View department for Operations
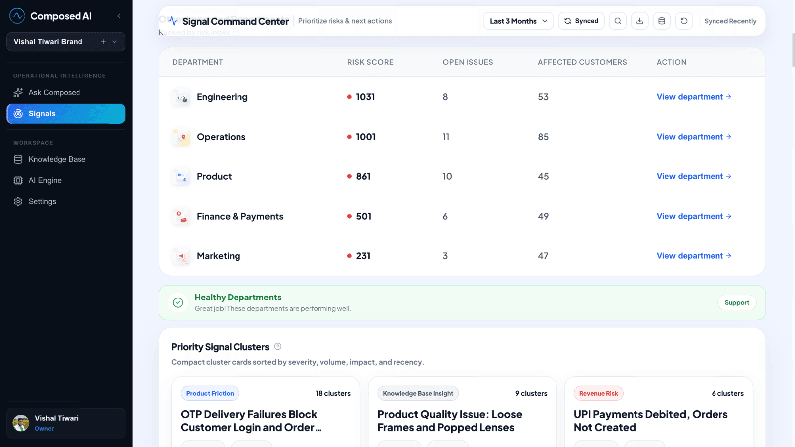This screenshot has height=447, width=795. coord(694,137)
